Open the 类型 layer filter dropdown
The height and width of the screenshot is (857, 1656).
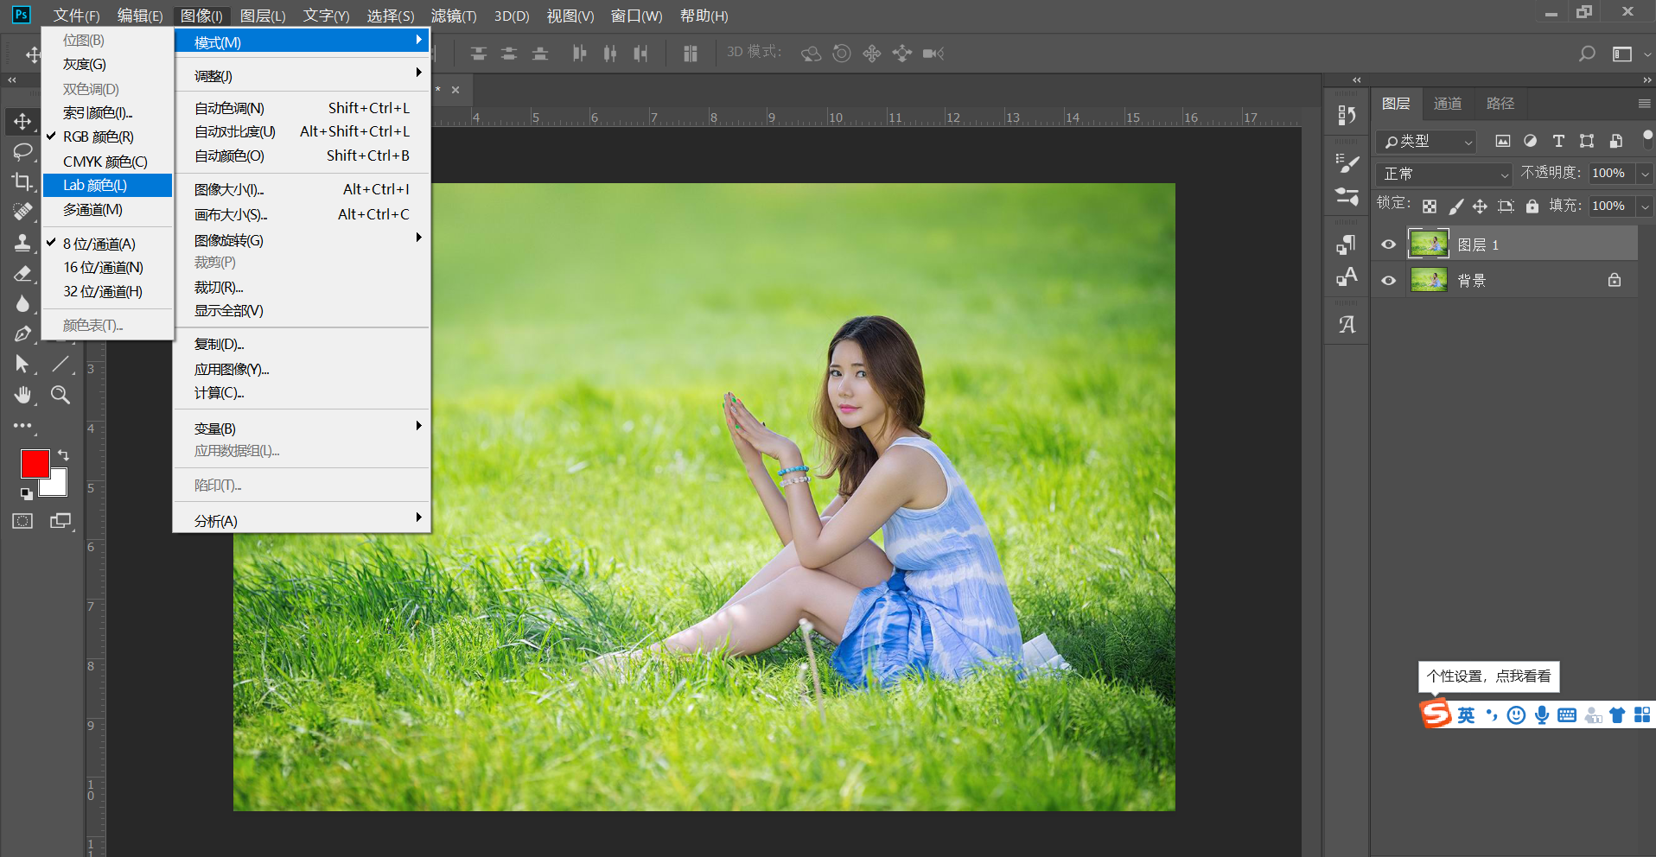click(x=1427, y=142)
